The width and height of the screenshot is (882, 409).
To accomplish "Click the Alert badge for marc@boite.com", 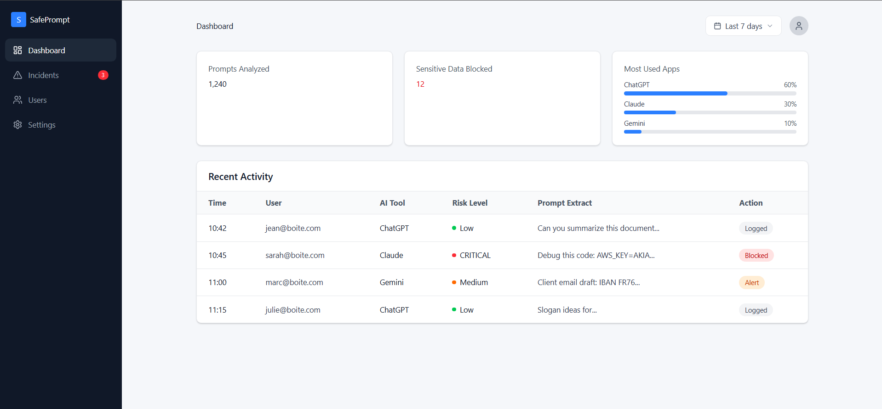I will pyautogui.click(x=751, y=283).
